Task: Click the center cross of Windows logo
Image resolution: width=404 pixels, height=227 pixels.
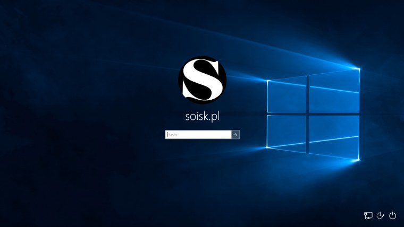Action: (x=308, y=113)
